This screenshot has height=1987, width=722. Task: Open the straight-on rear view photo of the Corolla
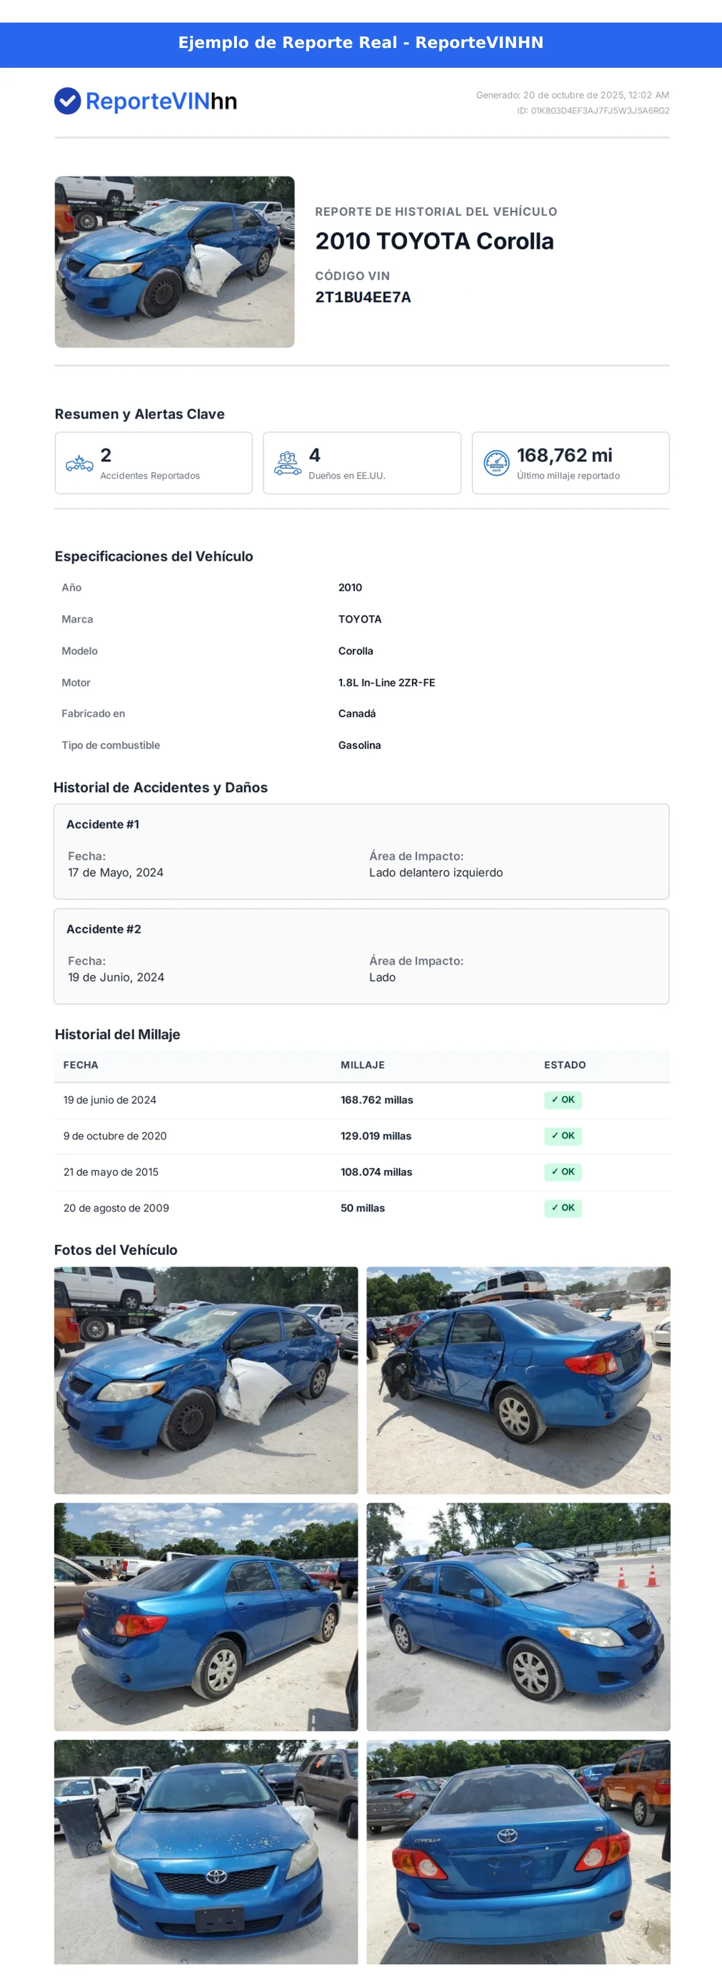(518, 1852)
